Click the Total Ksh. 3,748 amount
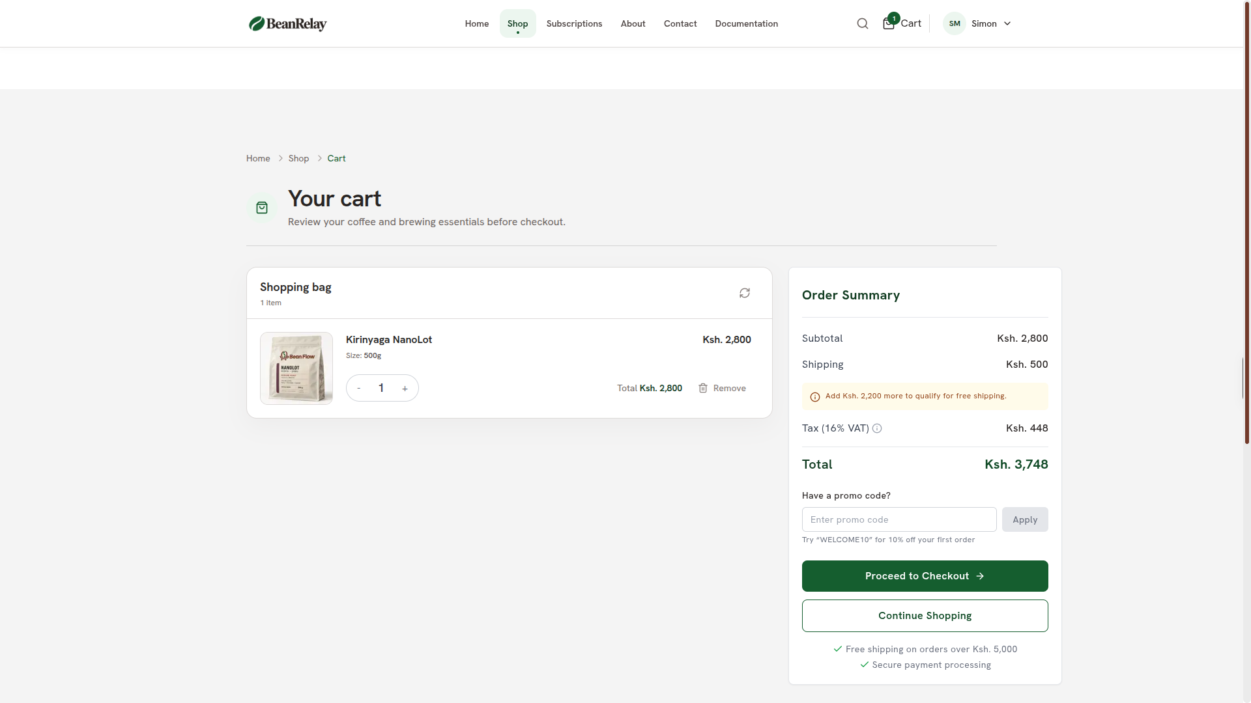Image resolution: width=1251 pixels, height=703 pixels. pos(1016,464)
